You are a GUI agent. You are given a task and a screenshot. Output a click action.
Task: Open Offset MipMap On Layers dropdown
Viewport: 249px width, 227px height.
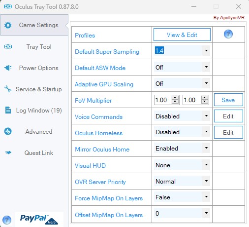(206, 213)
